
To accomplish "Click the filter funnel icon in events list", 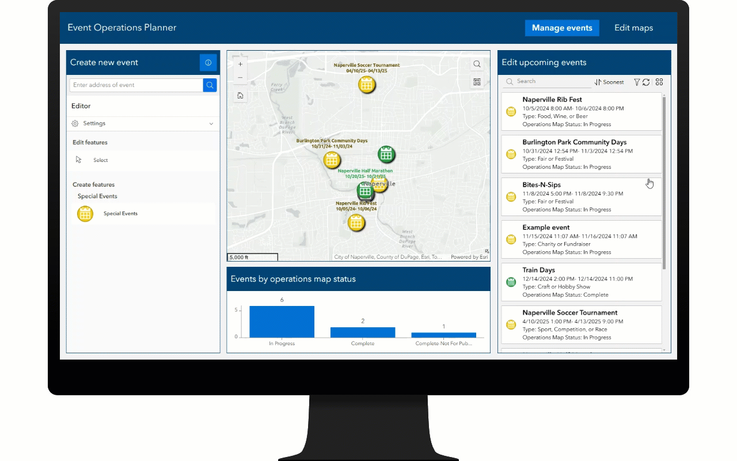I will [x=637, y=82].
